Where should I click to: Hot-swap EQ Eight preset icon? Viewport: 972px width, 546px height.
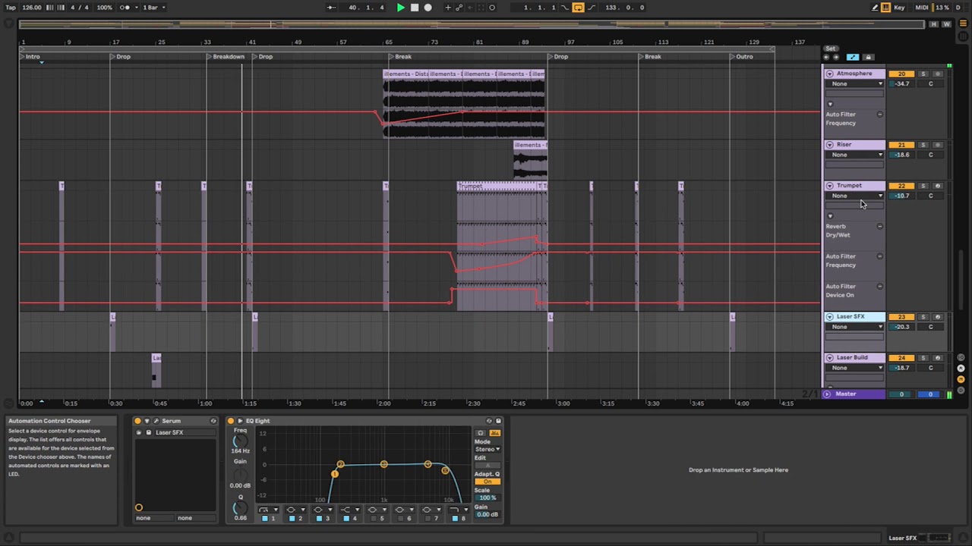[x=489, y=421]
